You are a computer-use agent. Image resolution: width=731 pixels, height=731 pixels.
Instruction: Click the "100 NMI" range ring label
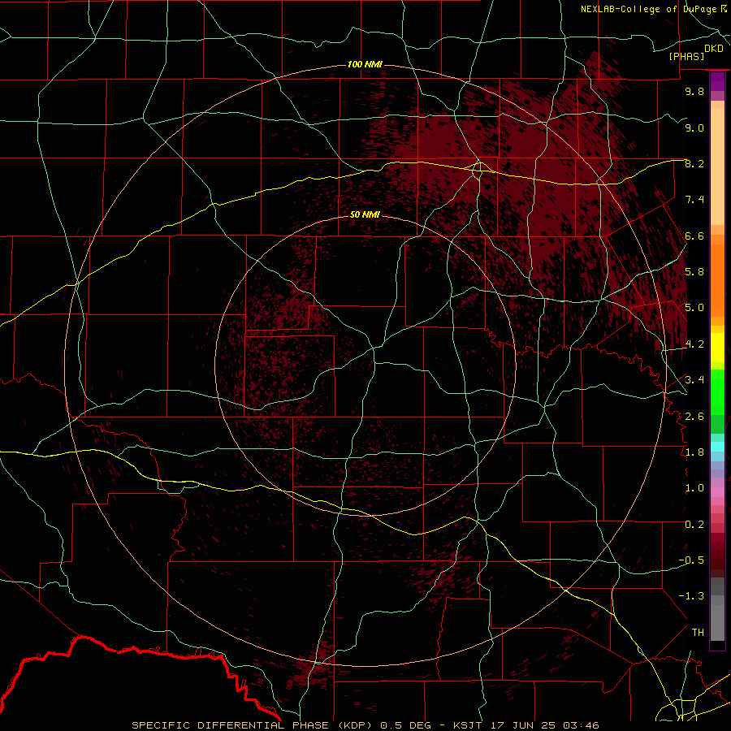[x=365, y=64]
